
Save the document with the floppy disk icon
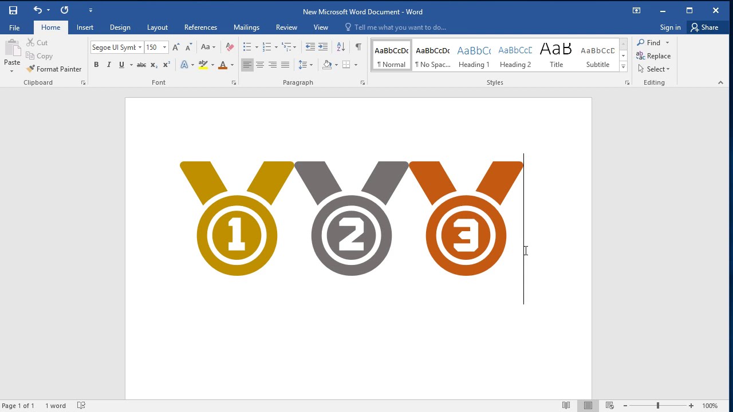click(13, 10)
